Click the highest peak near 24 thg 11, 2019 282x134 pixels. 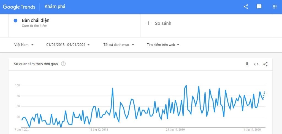[186, 86]
